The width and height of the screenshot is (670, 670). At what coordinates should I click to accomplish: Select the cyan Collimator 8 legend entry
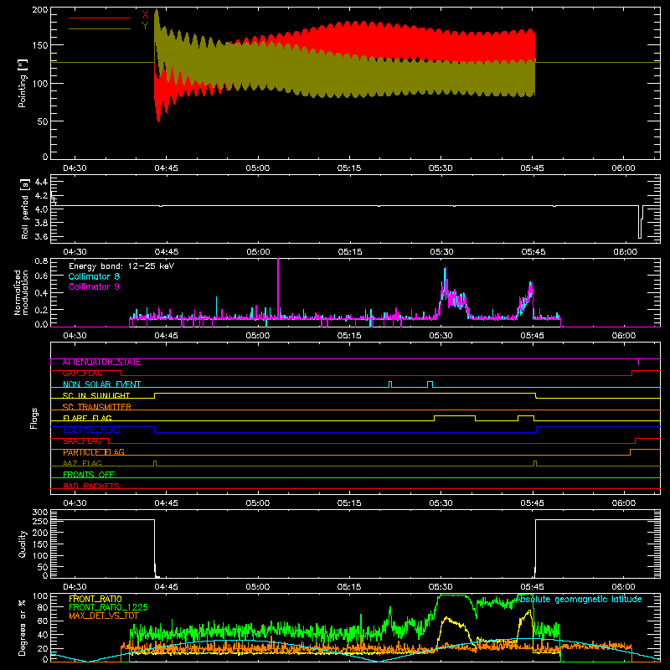click(94, 276)
